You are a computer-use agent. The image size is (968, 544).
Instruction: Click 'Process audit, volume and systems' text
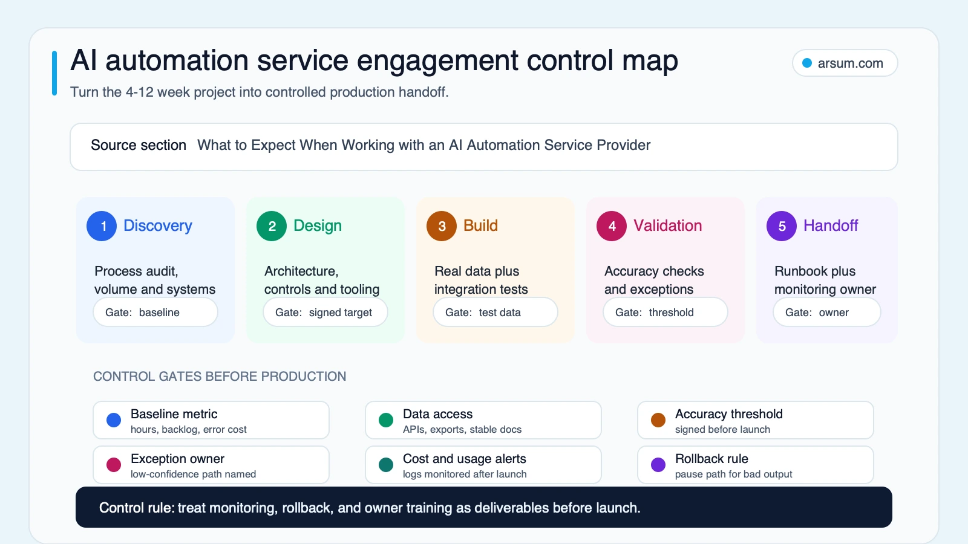(x=155, y=280)
